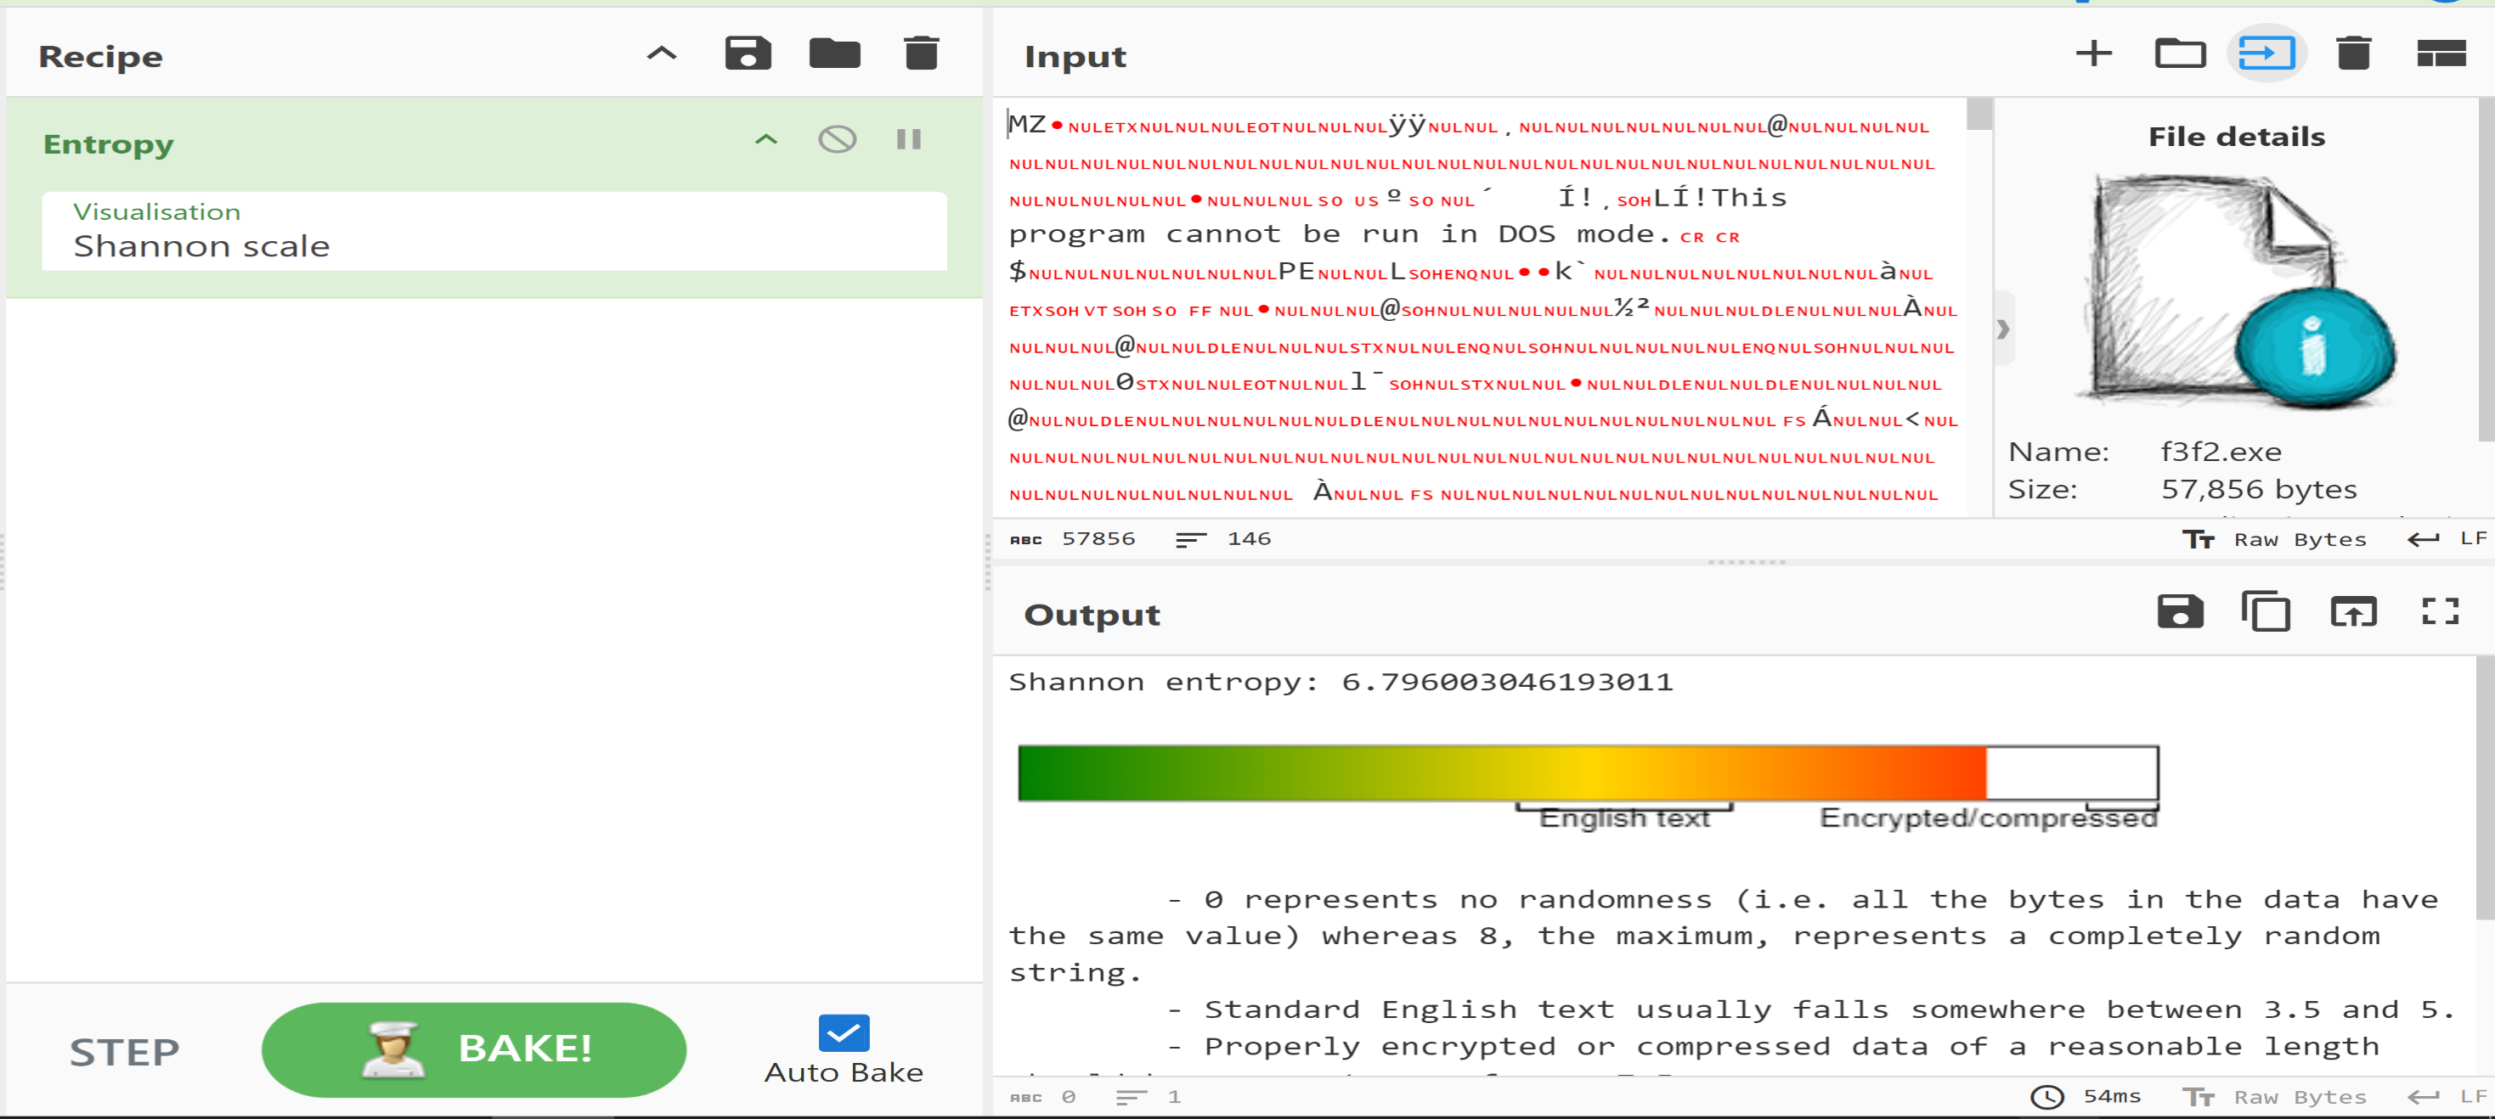The height and width of the screenshot is (1119, 2495).
Task: Click the STEP button
Action: [124, 1052]
